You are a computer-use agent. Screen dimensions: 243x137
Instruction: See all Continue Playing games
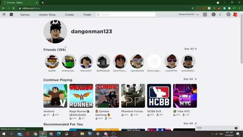pos(190,79)
